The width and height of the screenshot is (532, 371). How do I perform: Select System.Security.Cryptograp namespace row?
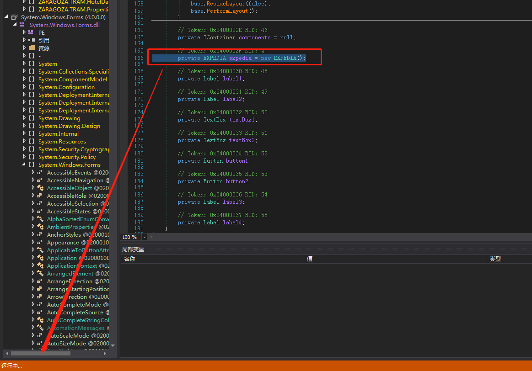pos(74,149)
